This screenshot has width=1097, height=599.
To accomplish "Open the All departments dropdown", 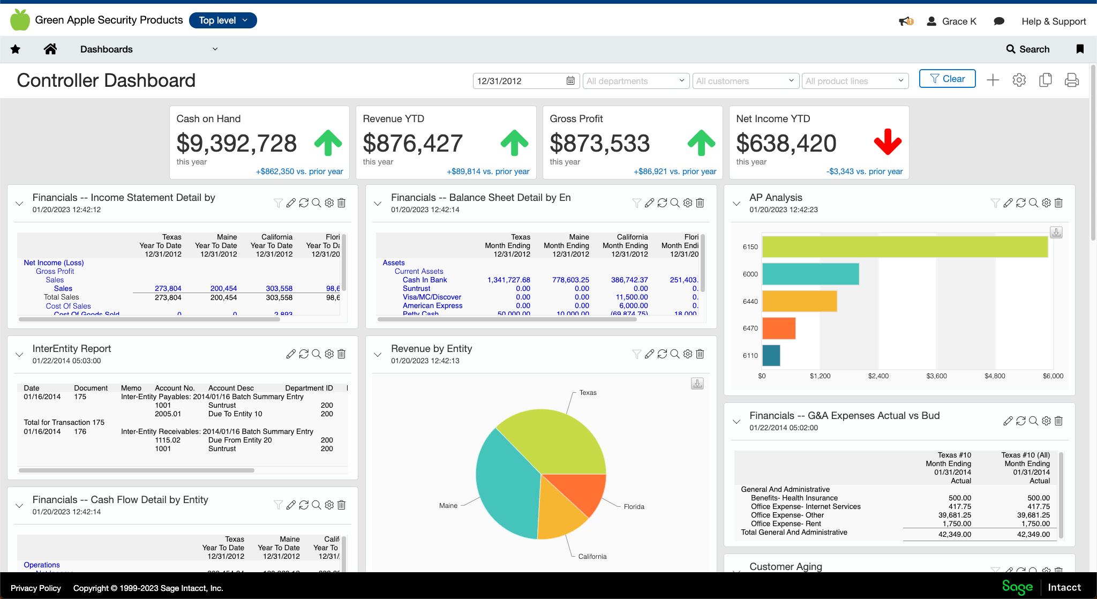I will 635,81.
